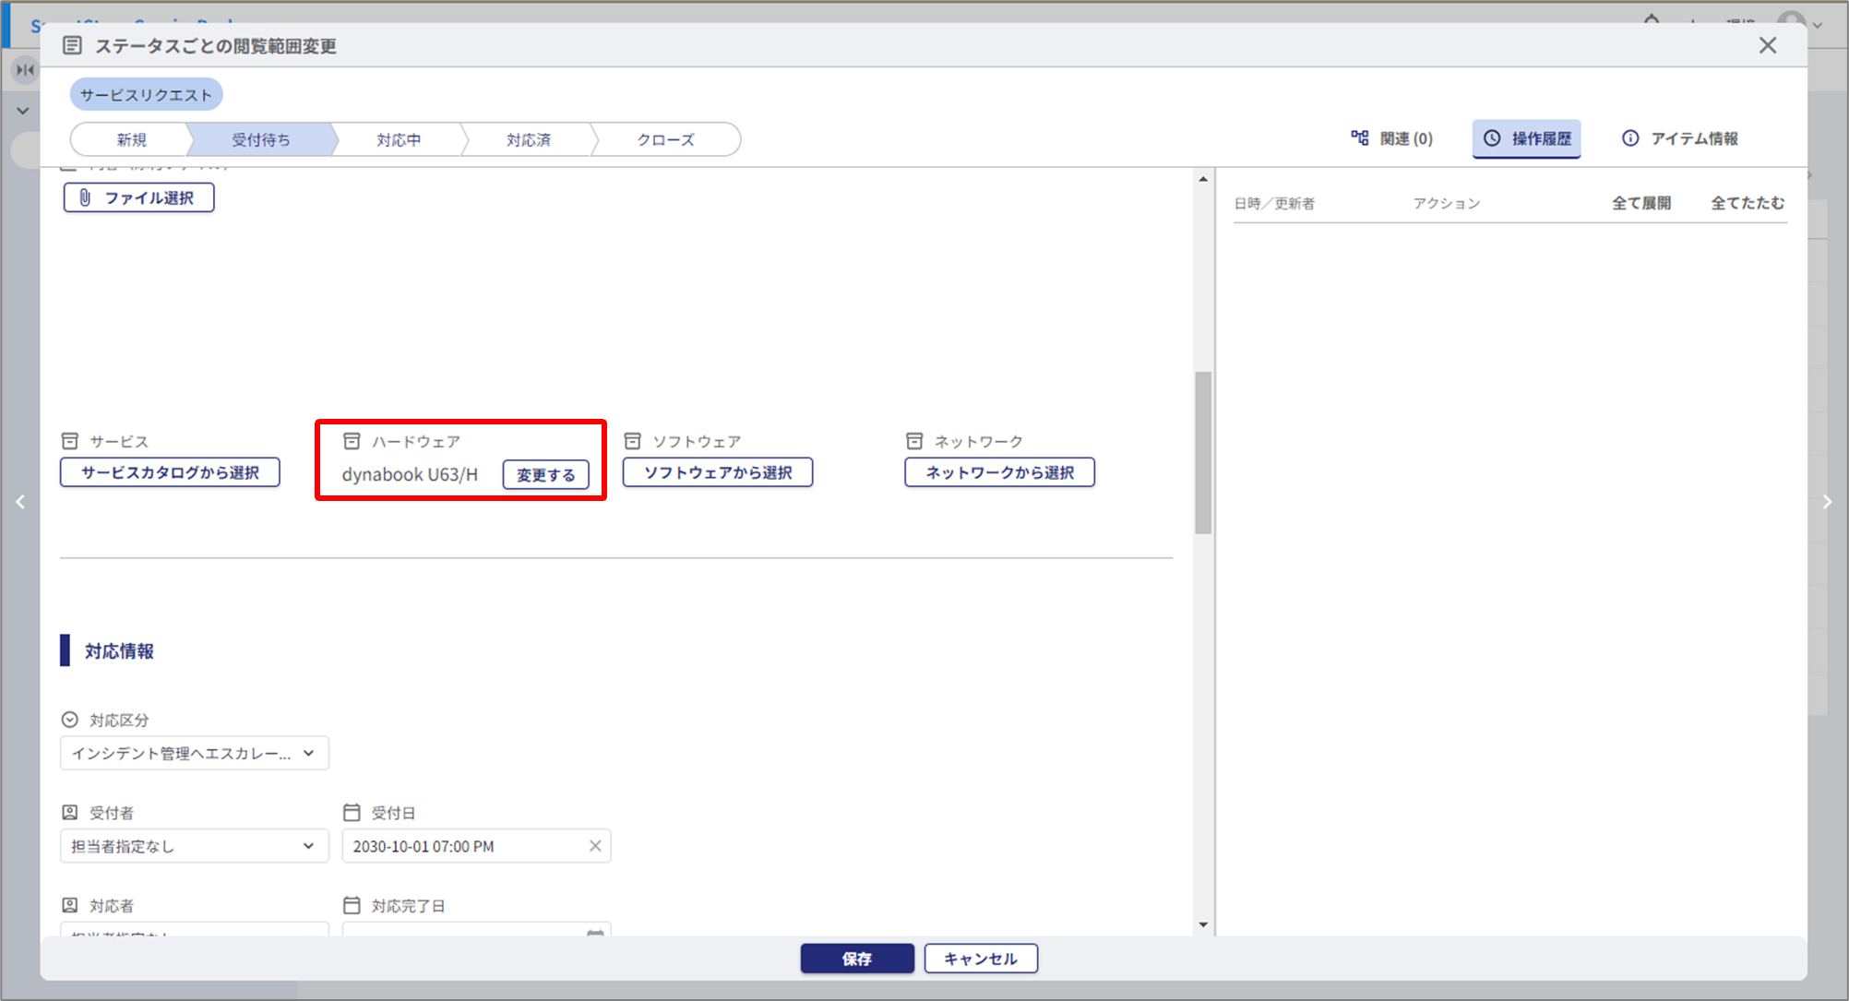Click the collapse sidebar icon at top left
Image resolution: width=1849 pixels, height=1001 pixels.
click(x=25, y=69)
